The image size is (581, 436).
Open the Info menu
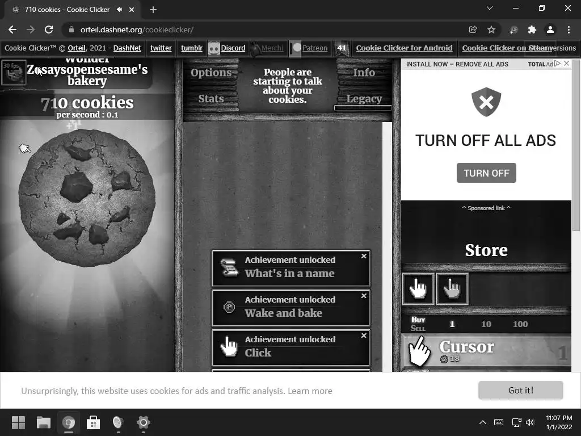coord(364,72)
